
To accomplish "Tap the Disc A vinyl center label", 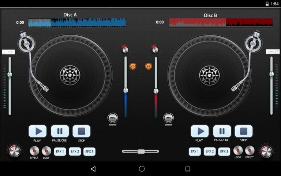I will [x=70, y=75].
